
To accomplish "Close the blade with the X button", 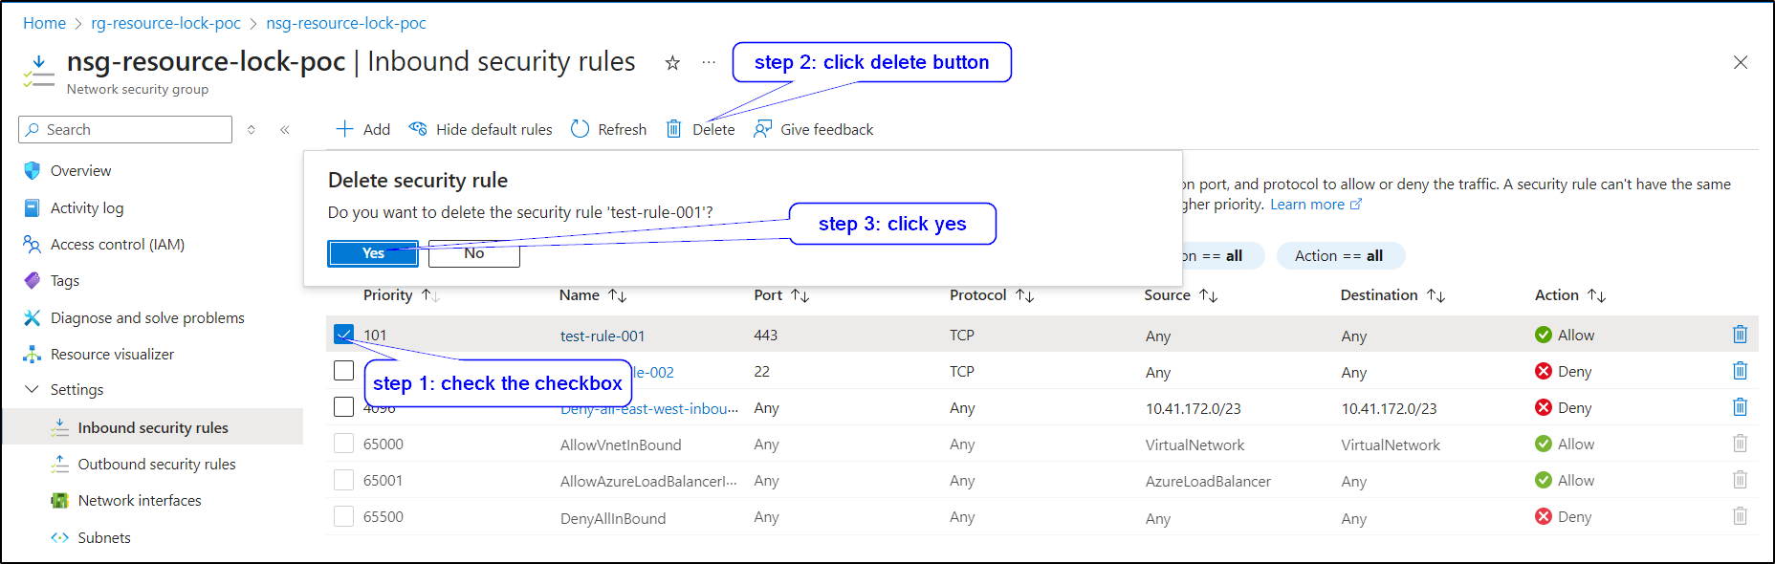I will 1741,62.
